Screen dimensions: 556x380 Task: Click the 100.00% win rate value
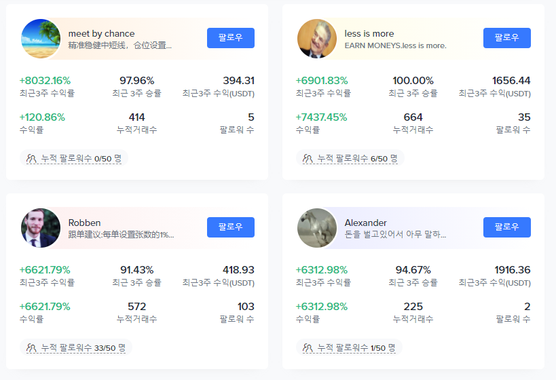point(413,81)
